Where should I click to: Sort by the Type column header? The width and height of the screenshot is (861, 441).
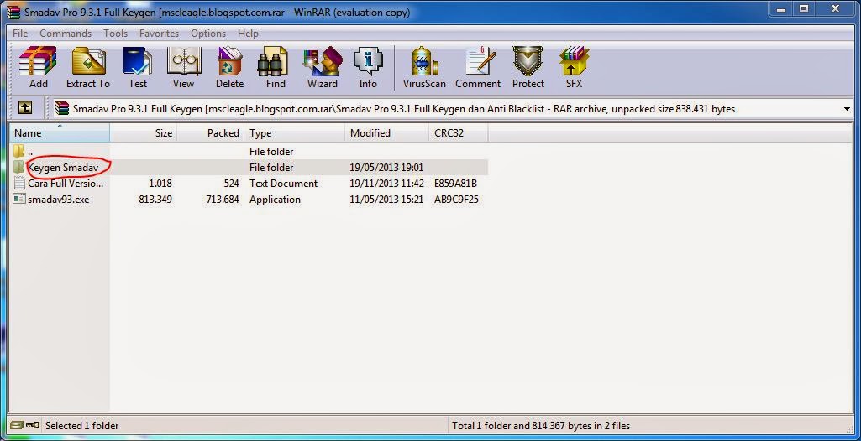295,133
